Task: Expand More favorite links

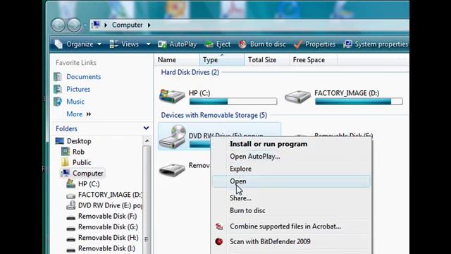Action: click(79, 114)
